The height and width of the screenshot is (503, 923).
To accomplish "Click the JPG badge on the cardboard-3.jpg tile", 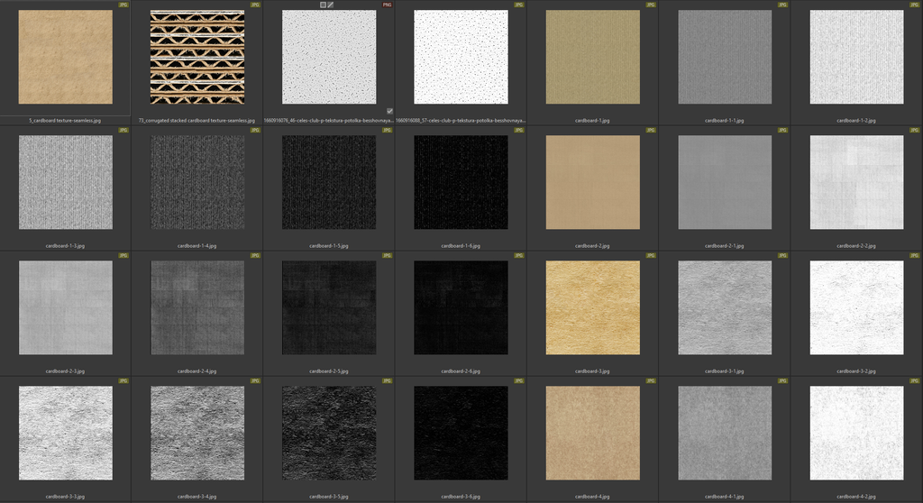I will pyautogui.click(x=651, y=256).
